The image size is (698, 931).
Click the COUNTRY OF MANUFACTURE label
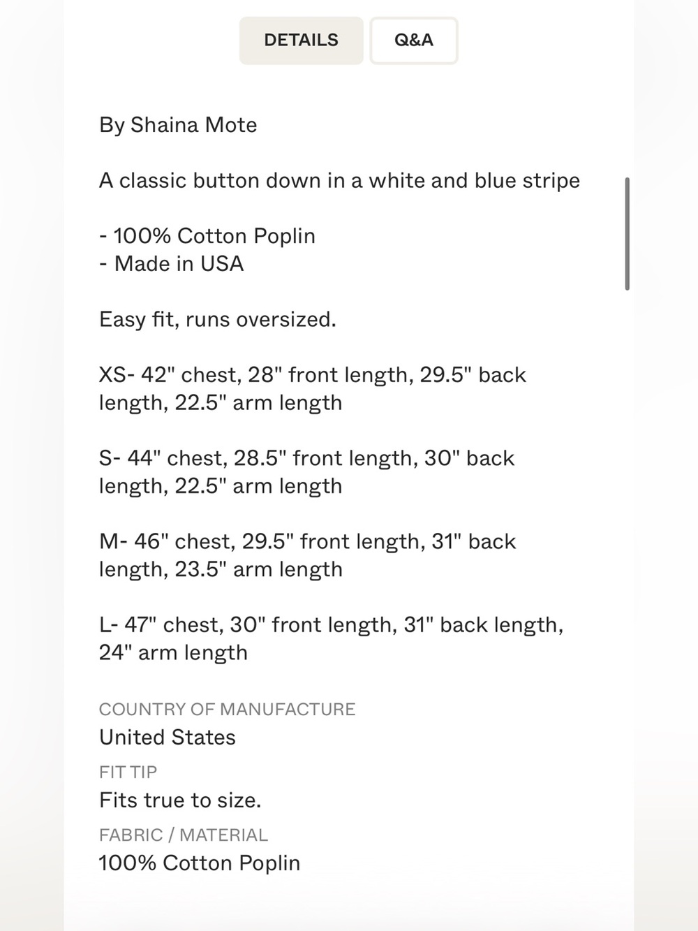pyautogui.click(x=228, y=710)
